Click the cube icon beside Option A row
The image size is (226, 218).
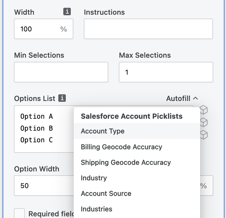(x=204, y=110)
